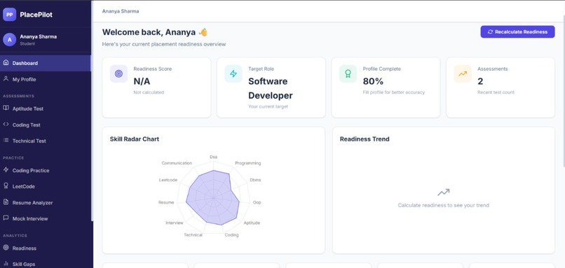Click the Coding Test code brackets icon
The width and height of the screenshot is (565, 268).
6,125
